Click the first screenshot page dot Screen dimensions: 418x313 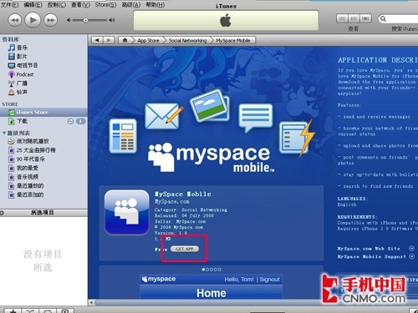203,270
